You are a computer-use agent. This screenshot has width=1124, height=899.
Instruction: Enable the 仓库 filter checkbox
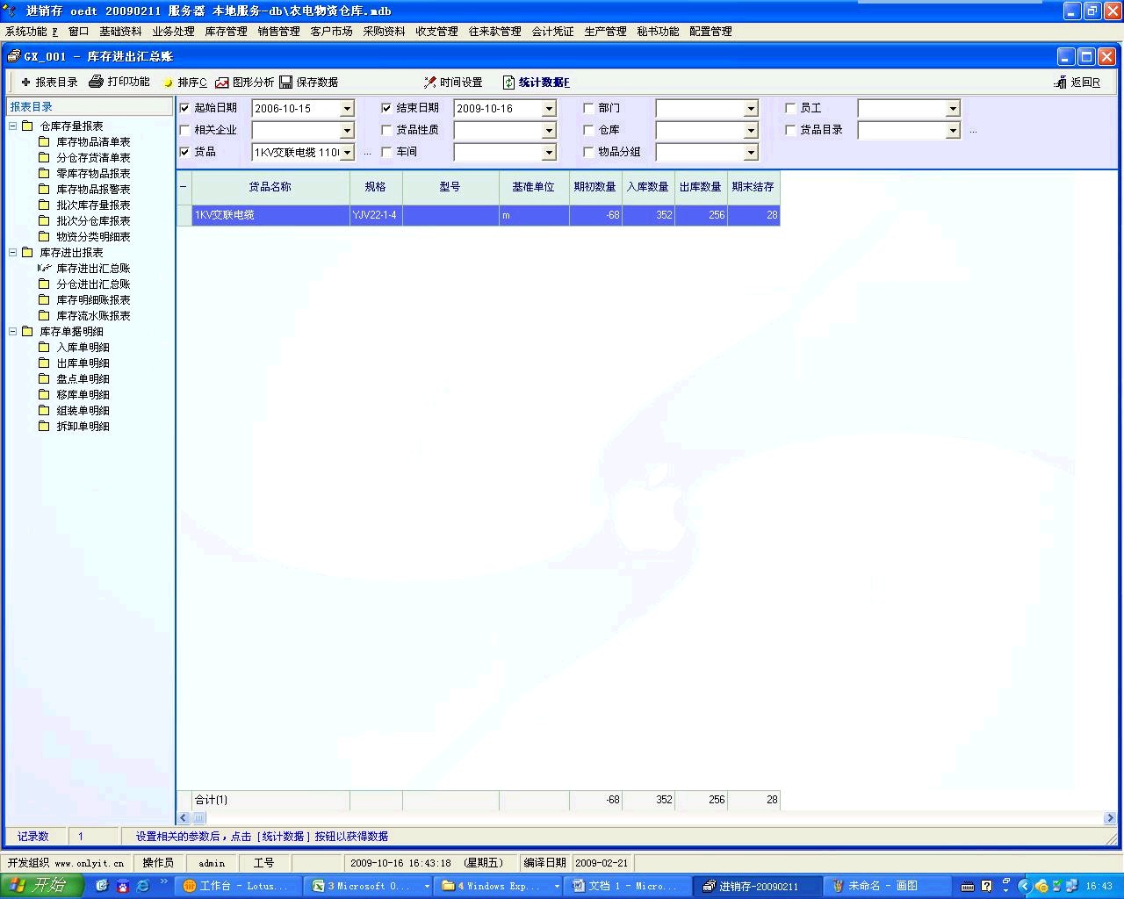tap(588, 130)
